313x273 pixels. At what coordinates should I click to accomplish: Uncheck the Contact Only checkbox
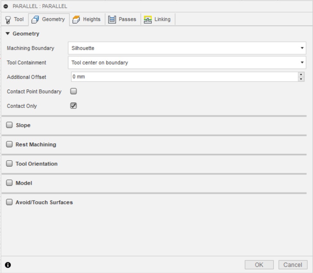click(x=73, y=106)
